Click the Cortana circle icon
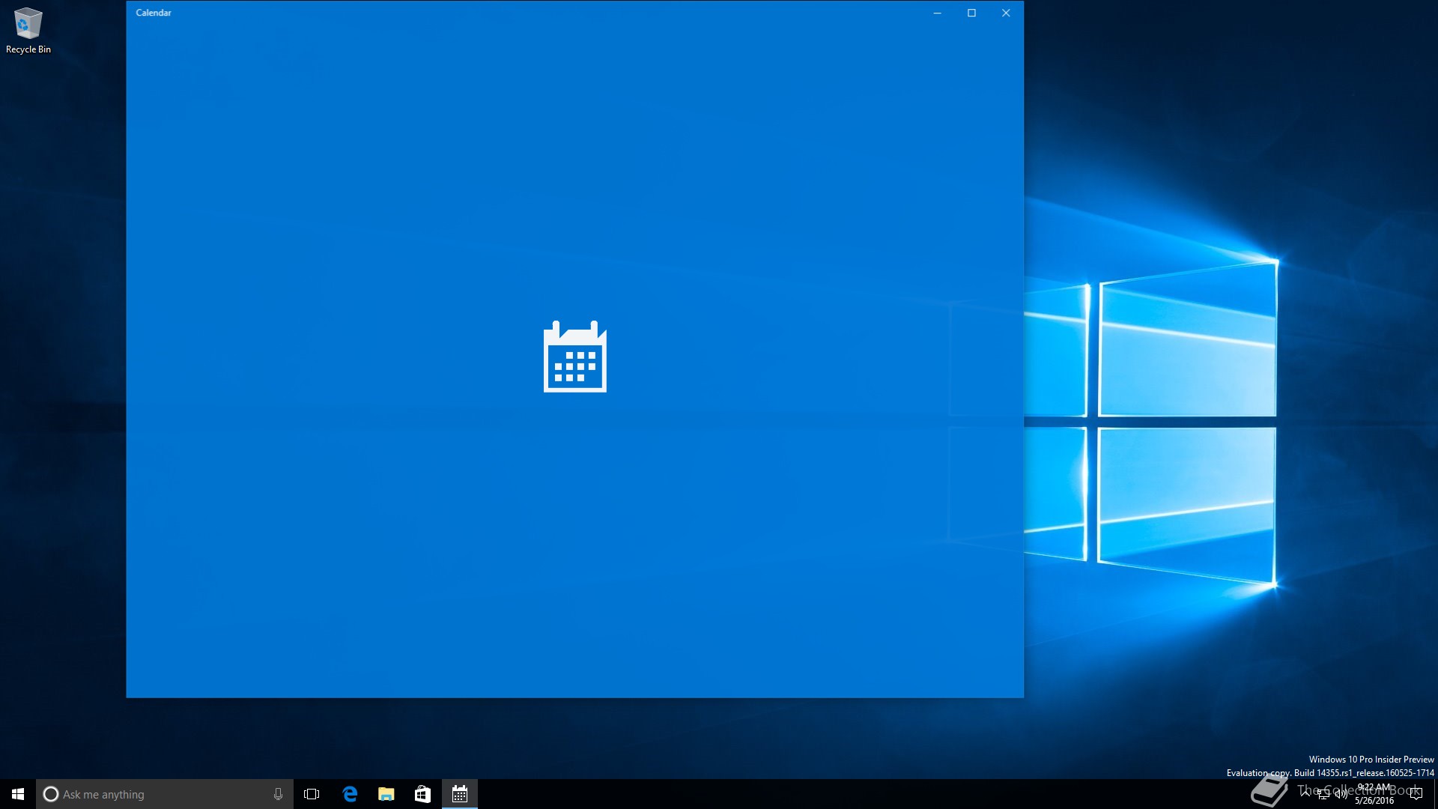The height and width of the screenshot is (809, 1438). coord(51,794)
